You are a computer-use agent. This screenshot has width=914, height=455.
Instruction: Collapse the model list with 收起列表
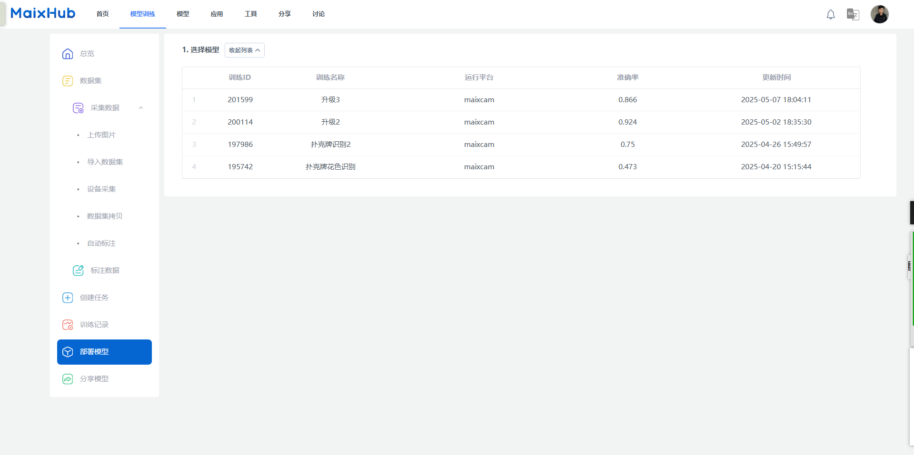point(245,50)
